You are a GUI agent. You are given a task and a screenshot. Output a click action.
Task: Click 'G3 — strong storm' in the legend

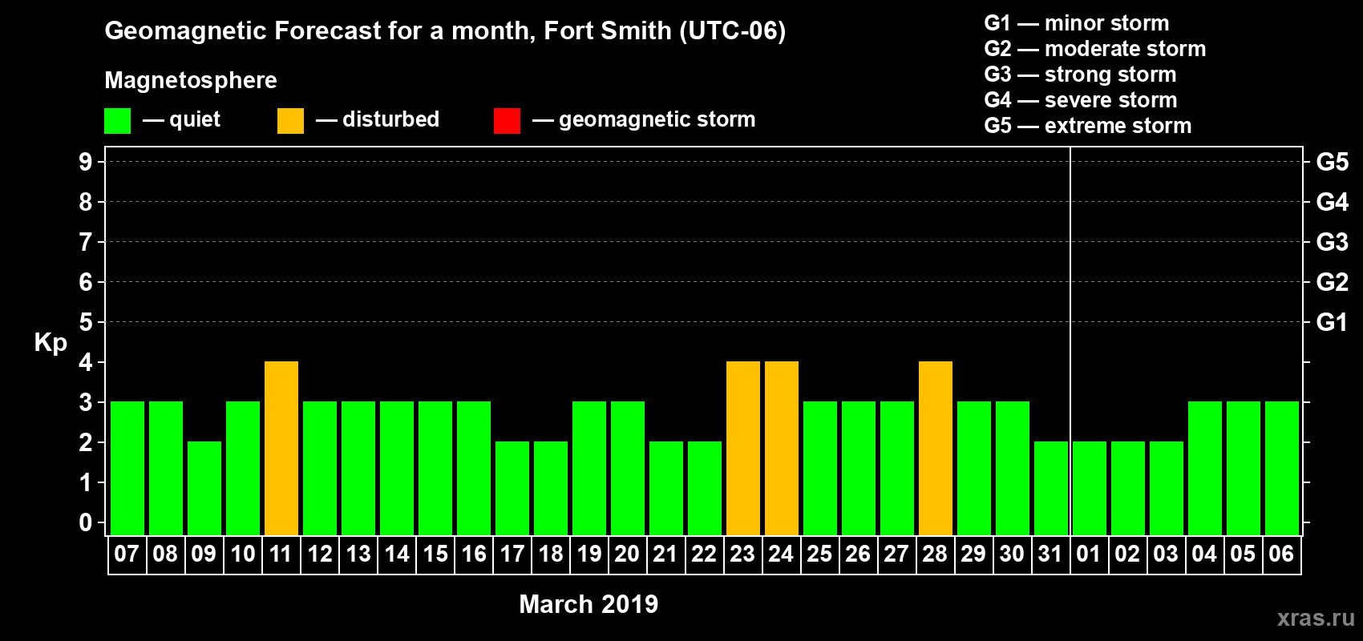point(1080,75)
